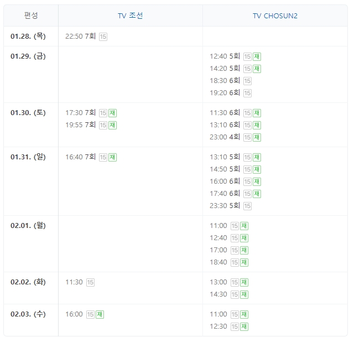Click the 재 rerun badge for 17:30 7회

click(113, 113)
